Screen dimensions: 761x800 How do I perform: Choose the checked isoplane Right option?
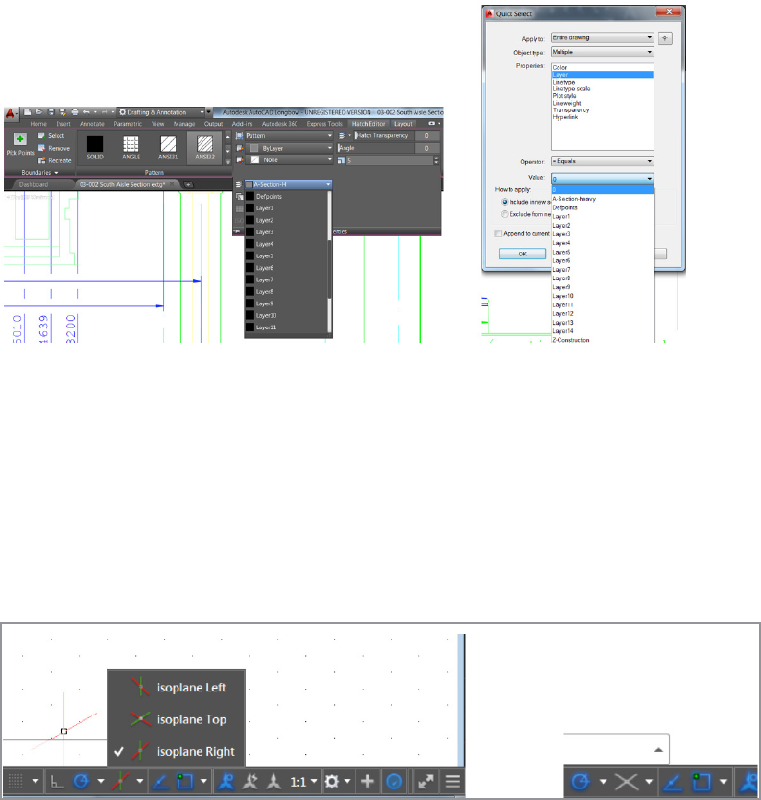point(177,752)
